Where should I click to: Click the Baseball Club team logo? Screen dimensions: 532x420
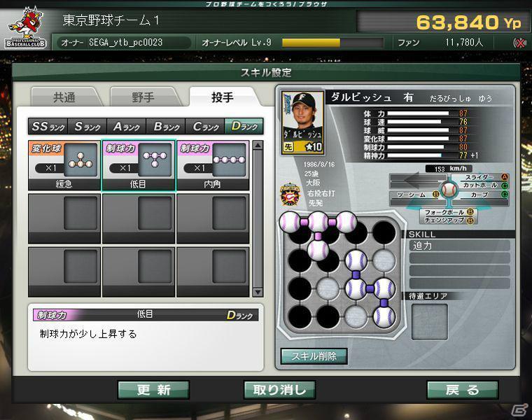[x=27, y=28]
